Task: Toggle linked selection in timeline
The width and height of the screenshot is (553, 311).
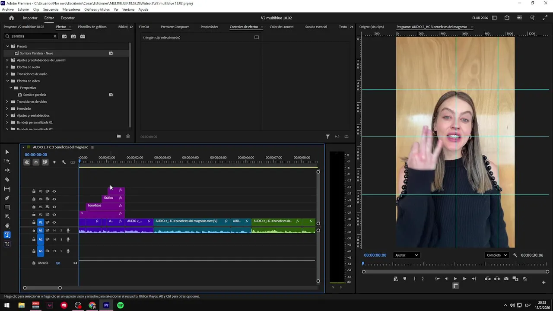Action: 45,162
